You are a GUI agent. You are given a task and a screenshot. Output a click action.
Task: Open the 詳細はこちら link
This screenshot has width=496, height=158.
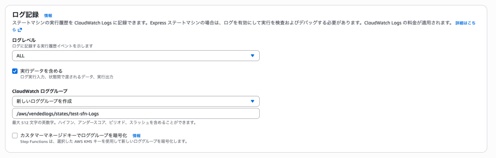pyautogui.click(x=465, y=23)
